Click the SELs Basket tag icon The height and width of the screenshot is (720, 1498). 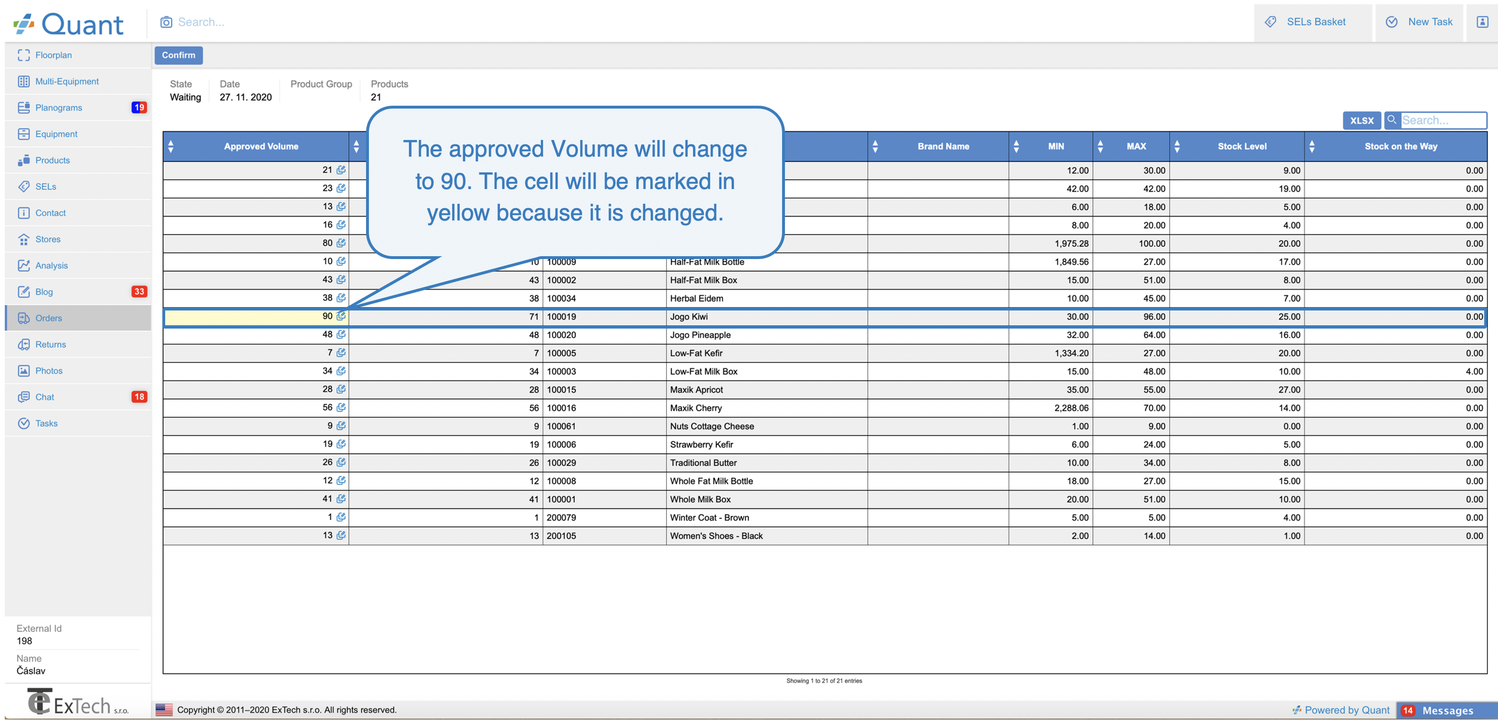[1270, 22]
